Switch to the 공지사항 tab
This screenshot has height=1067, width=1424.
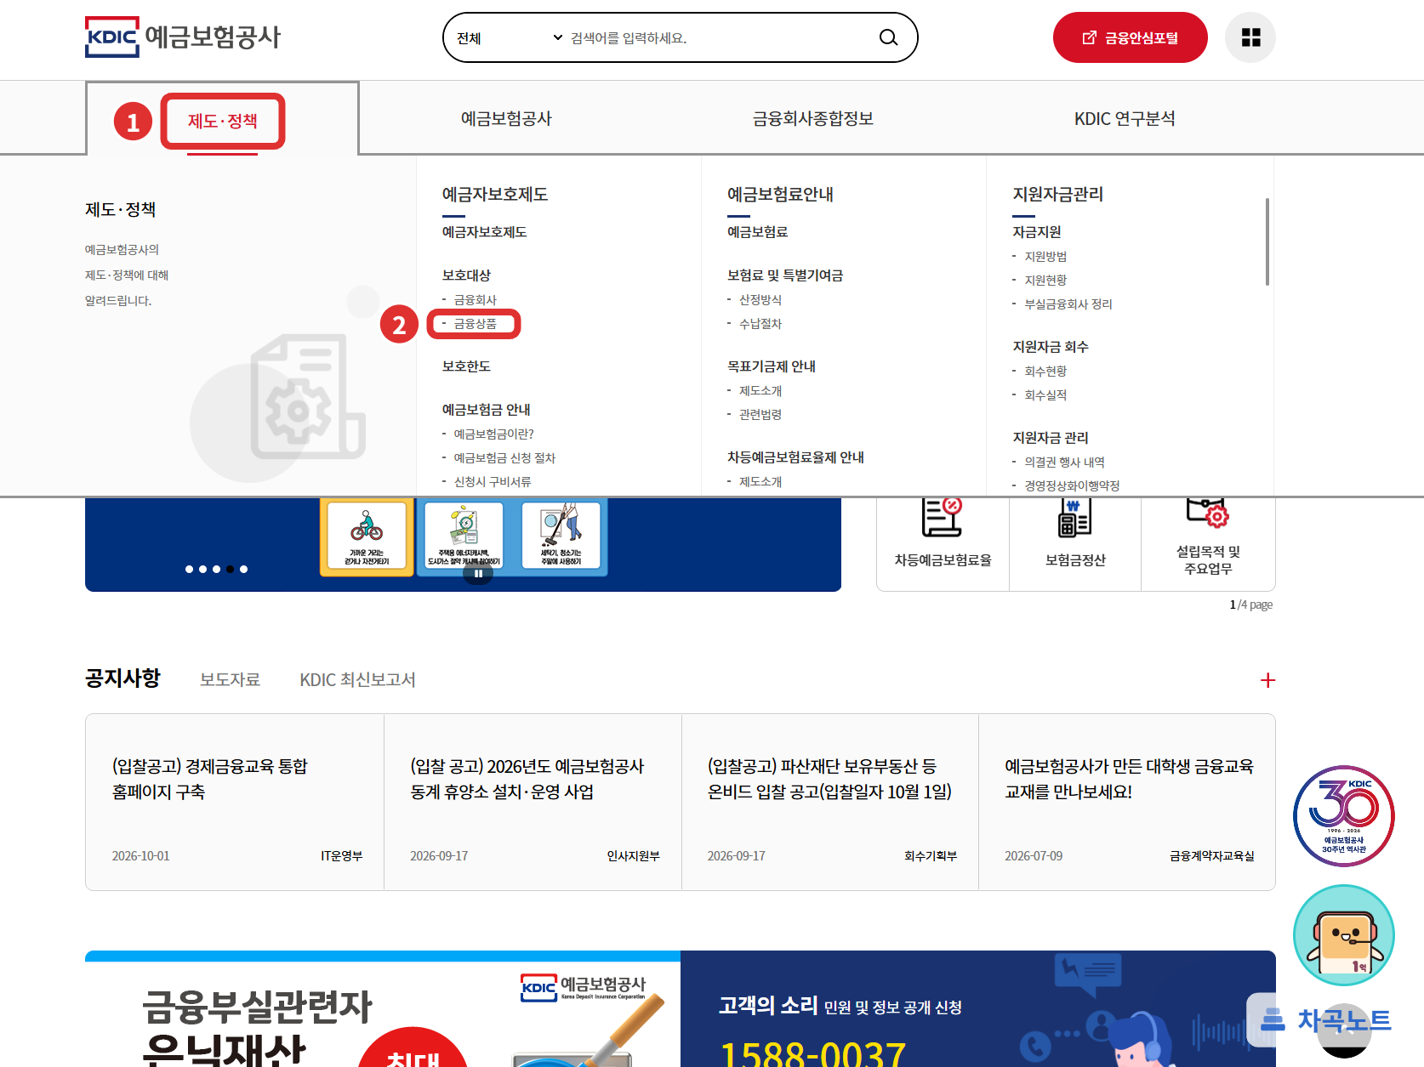tap(122, 678)
